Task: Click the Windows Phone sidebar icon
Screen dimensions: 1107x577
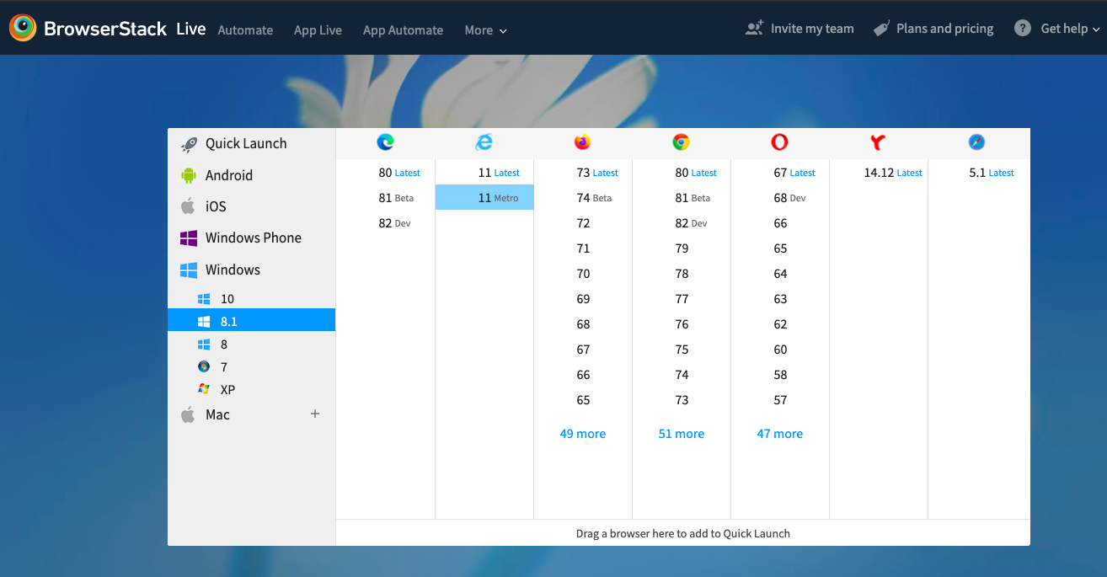Action: point(187,238)
